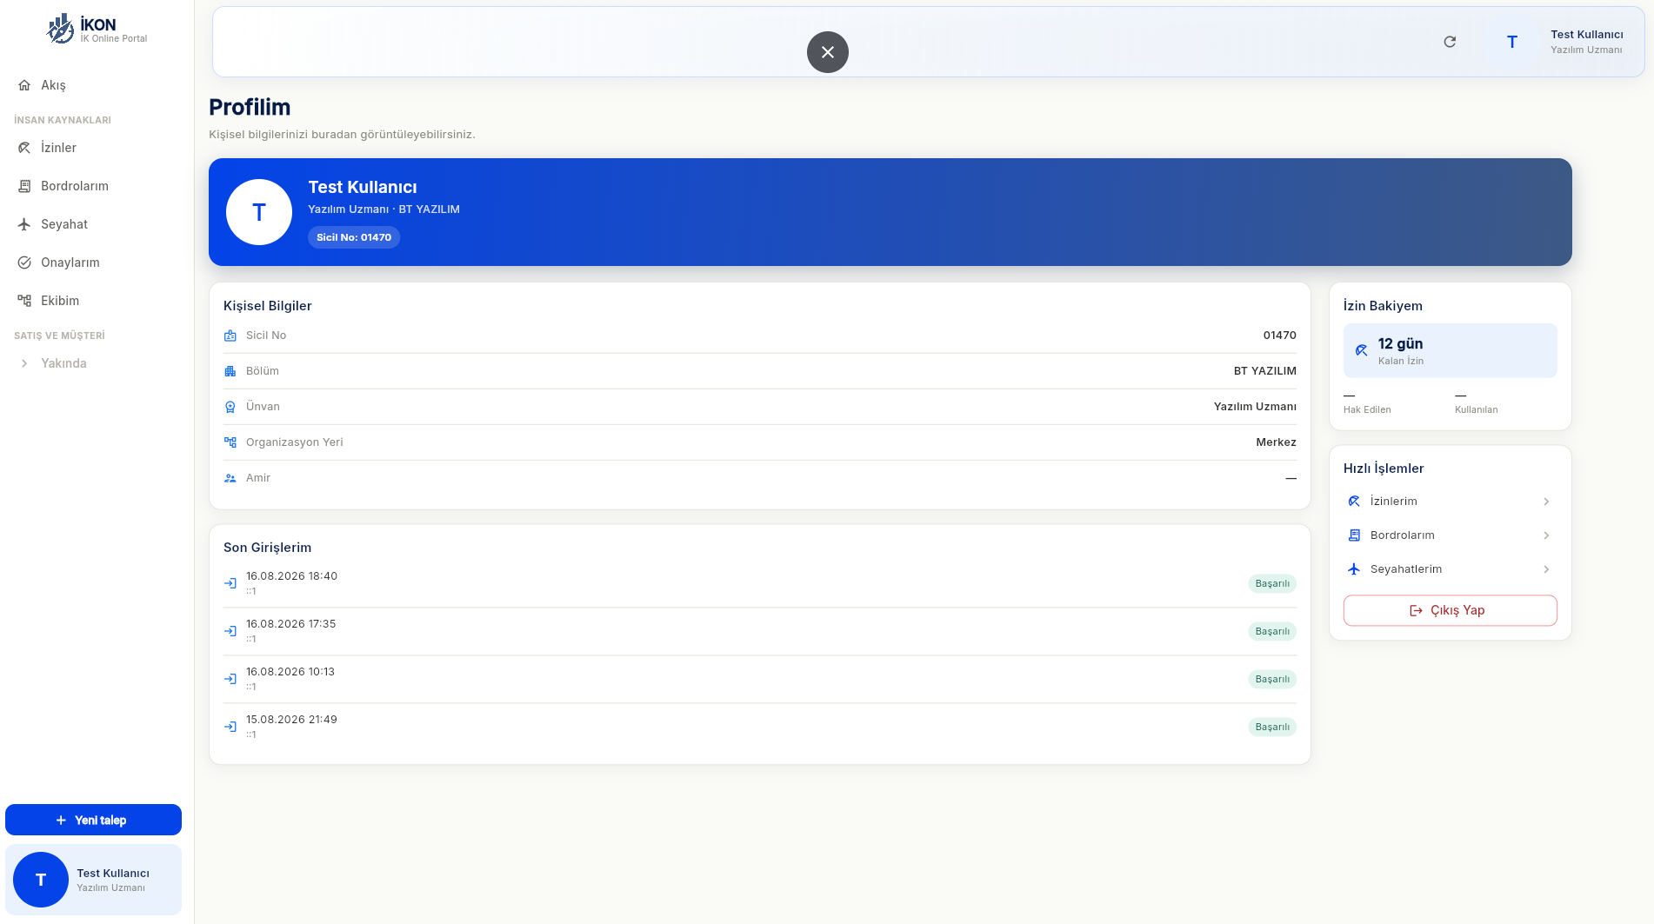Image resolution: width=1654 pixels, height=924 pixels.
Task: Click the Ekibim org-tree sidebar icon
Action: (x=24, y=301)
